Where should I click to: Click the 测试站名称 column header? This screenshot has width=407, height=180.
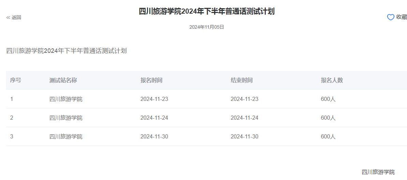pyautogui.click(x=63, y=80)
